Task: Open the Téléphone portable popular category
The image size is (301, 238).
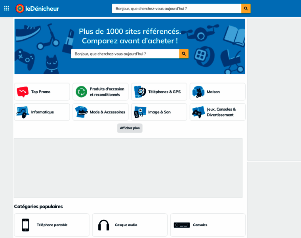Action: coord(51,225)
